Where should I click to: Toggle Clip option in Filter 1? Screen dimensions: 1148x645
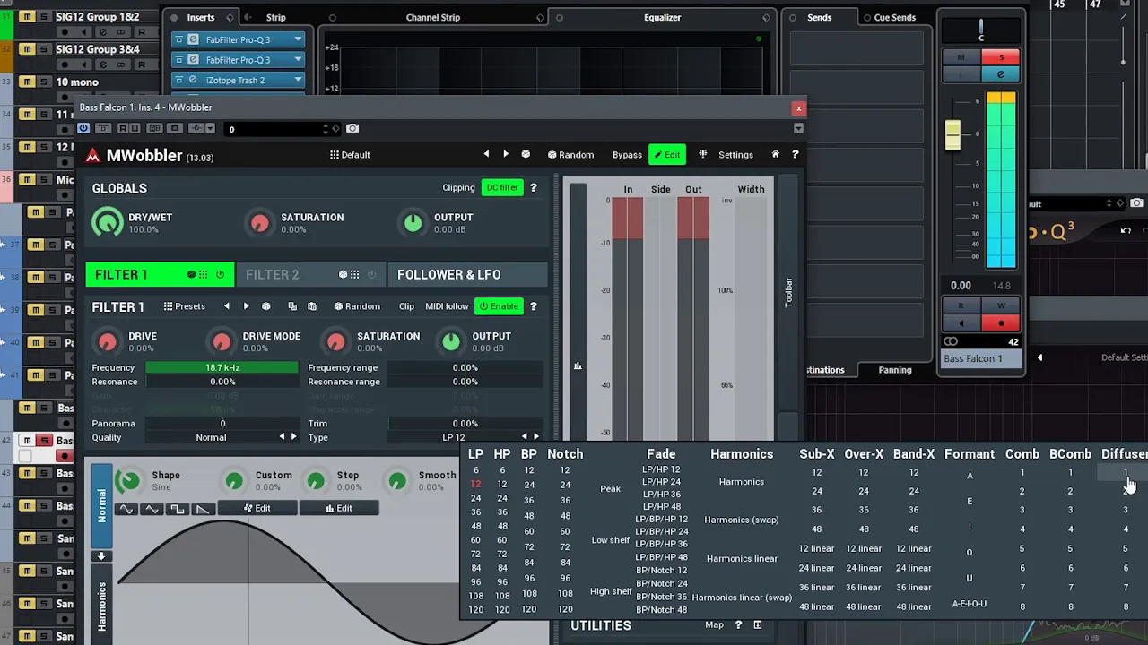point(406,306)
